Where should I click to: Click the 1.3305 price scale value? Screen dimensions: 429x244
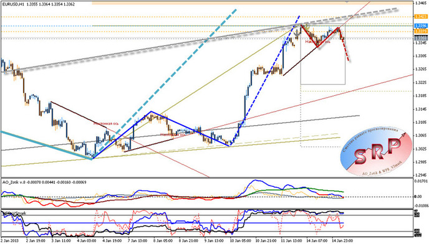pyautogui.click(x=421, y=56)
